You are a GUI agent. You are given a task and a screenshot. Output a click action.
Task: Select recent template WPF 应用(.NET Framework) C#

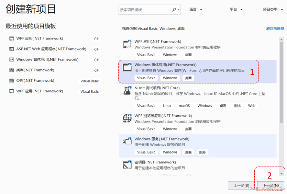pos(55,38)
